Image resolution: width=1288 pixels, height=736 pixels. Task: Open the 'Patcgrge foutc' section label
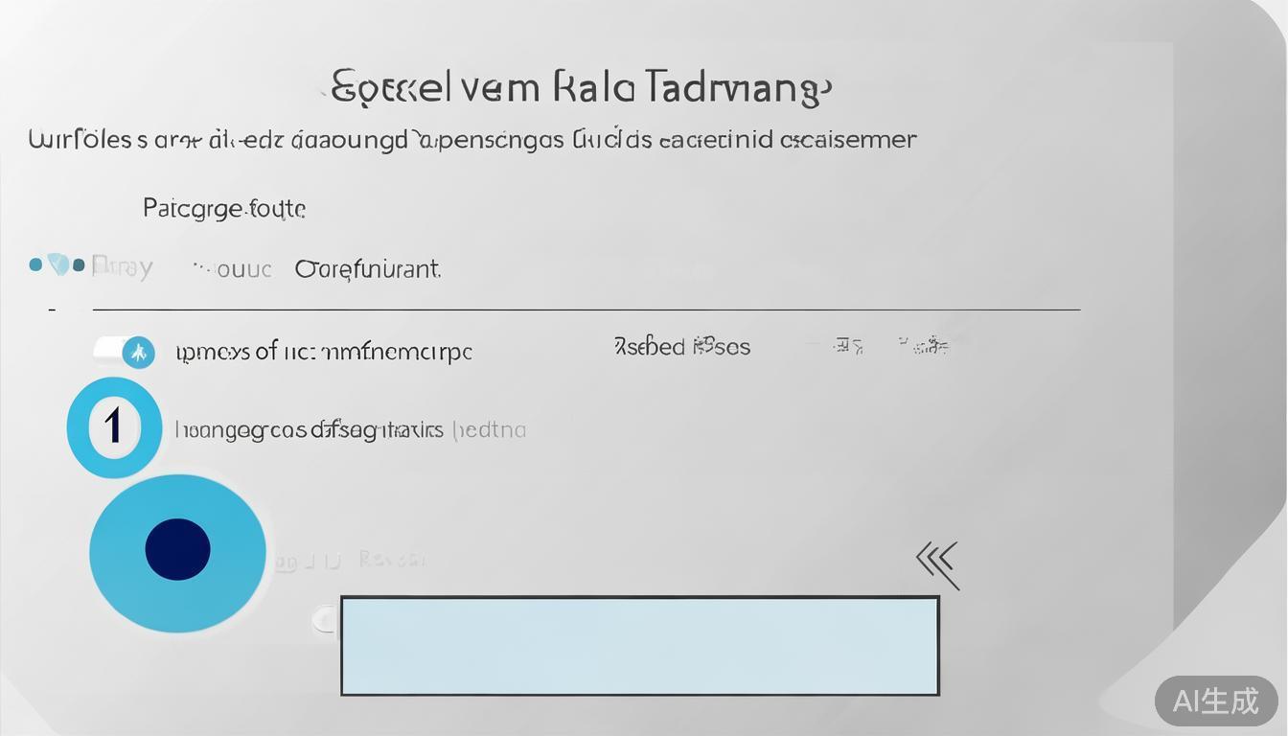224,208
